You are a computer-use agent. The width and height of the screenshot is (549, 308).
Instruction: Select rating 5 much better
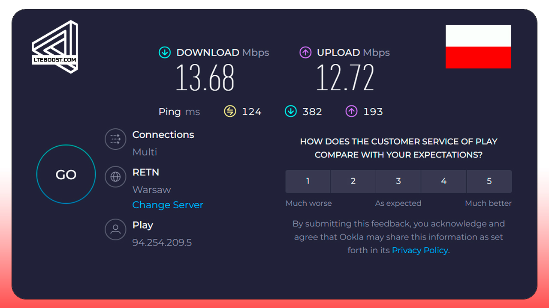tap(489, 181)
